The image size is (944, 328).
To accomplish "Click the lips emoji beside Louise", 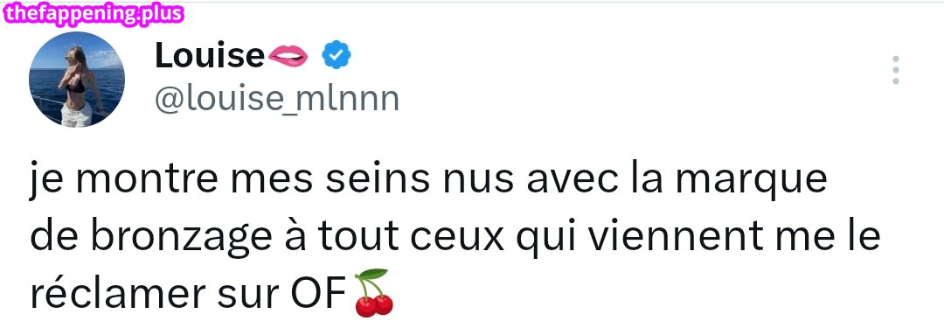I will click(288, 56).
